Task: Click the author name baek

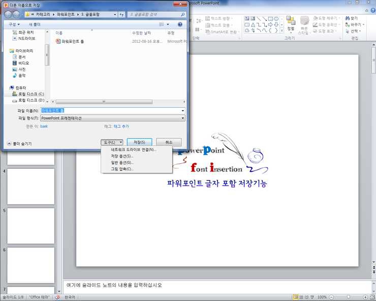Action: (x=44, y=126)
